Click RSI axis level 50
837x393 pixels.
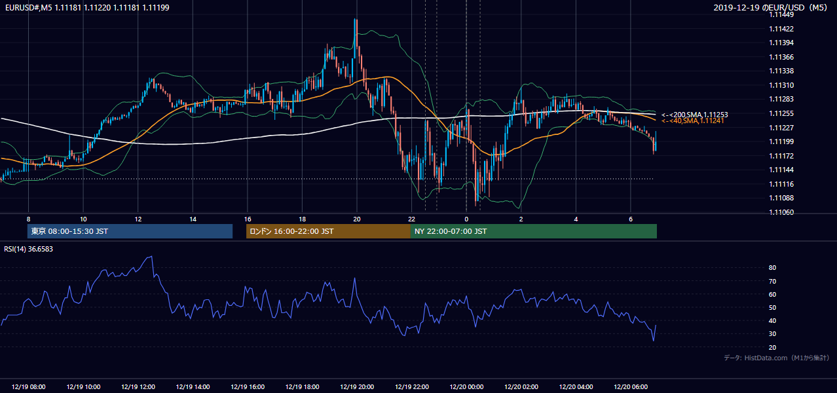[773, 307]
